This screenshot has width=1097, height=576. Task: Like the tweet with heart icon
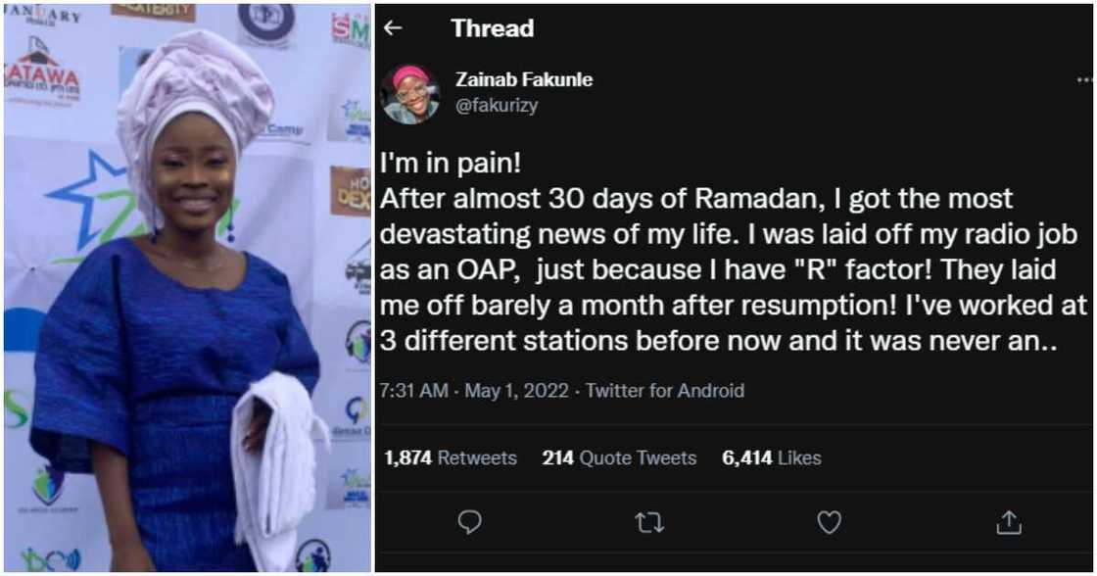click(830, 523)
